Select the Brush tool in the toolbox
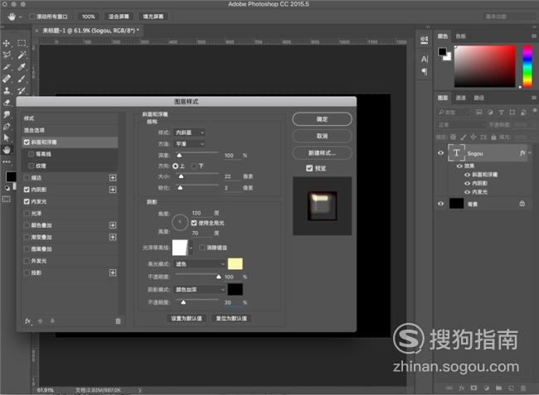The image size is (539, 395). pos(22,79)
